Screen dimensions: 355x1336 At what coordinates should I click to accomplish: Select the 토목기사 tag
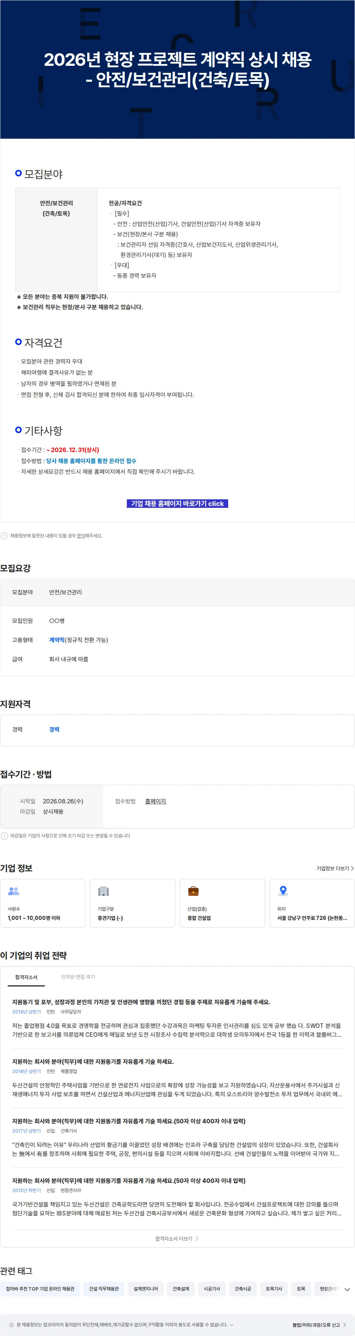point(274,1289)
